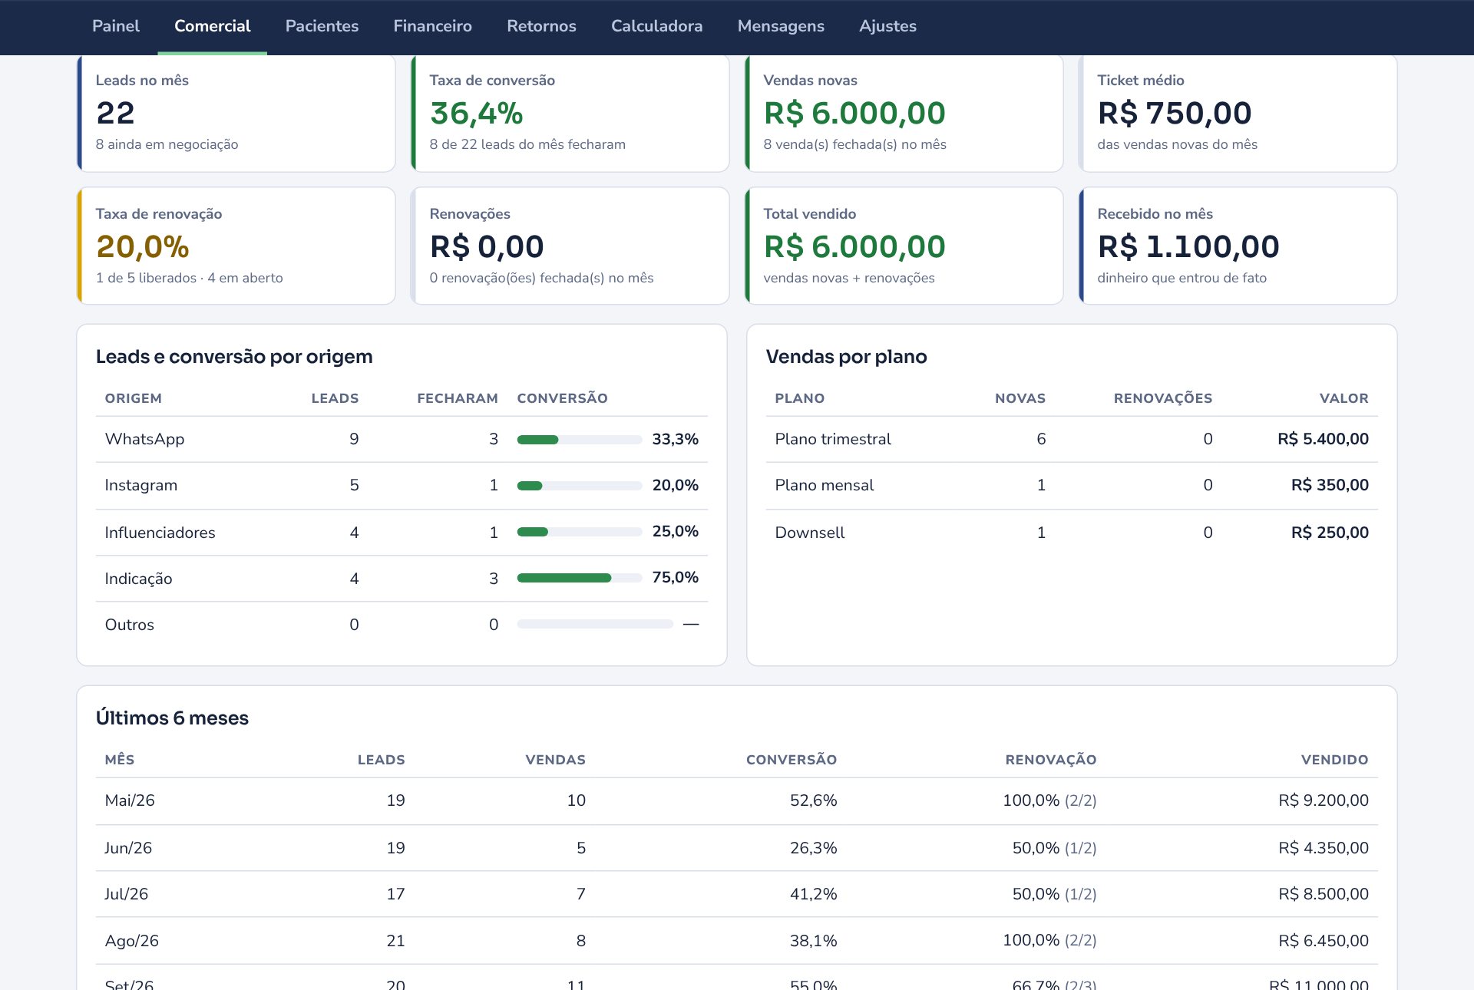Select the Outros origin row label
1474x990 pixels.
(x=129, y=625)
